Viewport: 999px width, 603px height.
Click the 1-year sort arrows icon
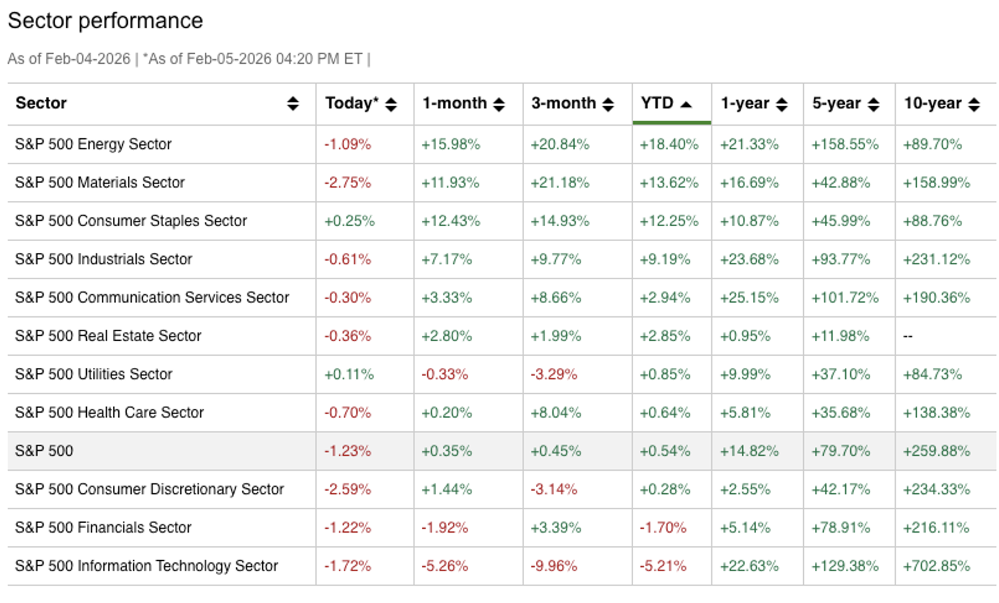pos(782,104)
